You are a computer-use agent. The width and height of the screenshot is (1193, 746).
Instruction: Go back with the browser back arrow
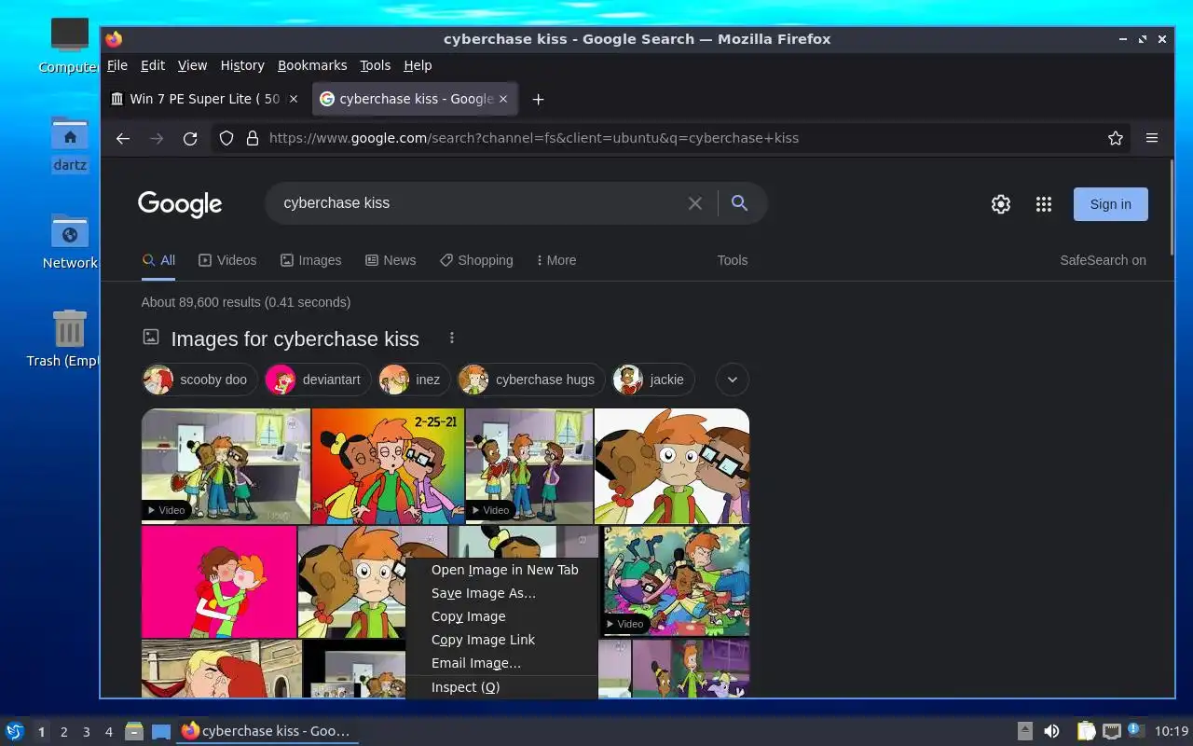[123, 138]
